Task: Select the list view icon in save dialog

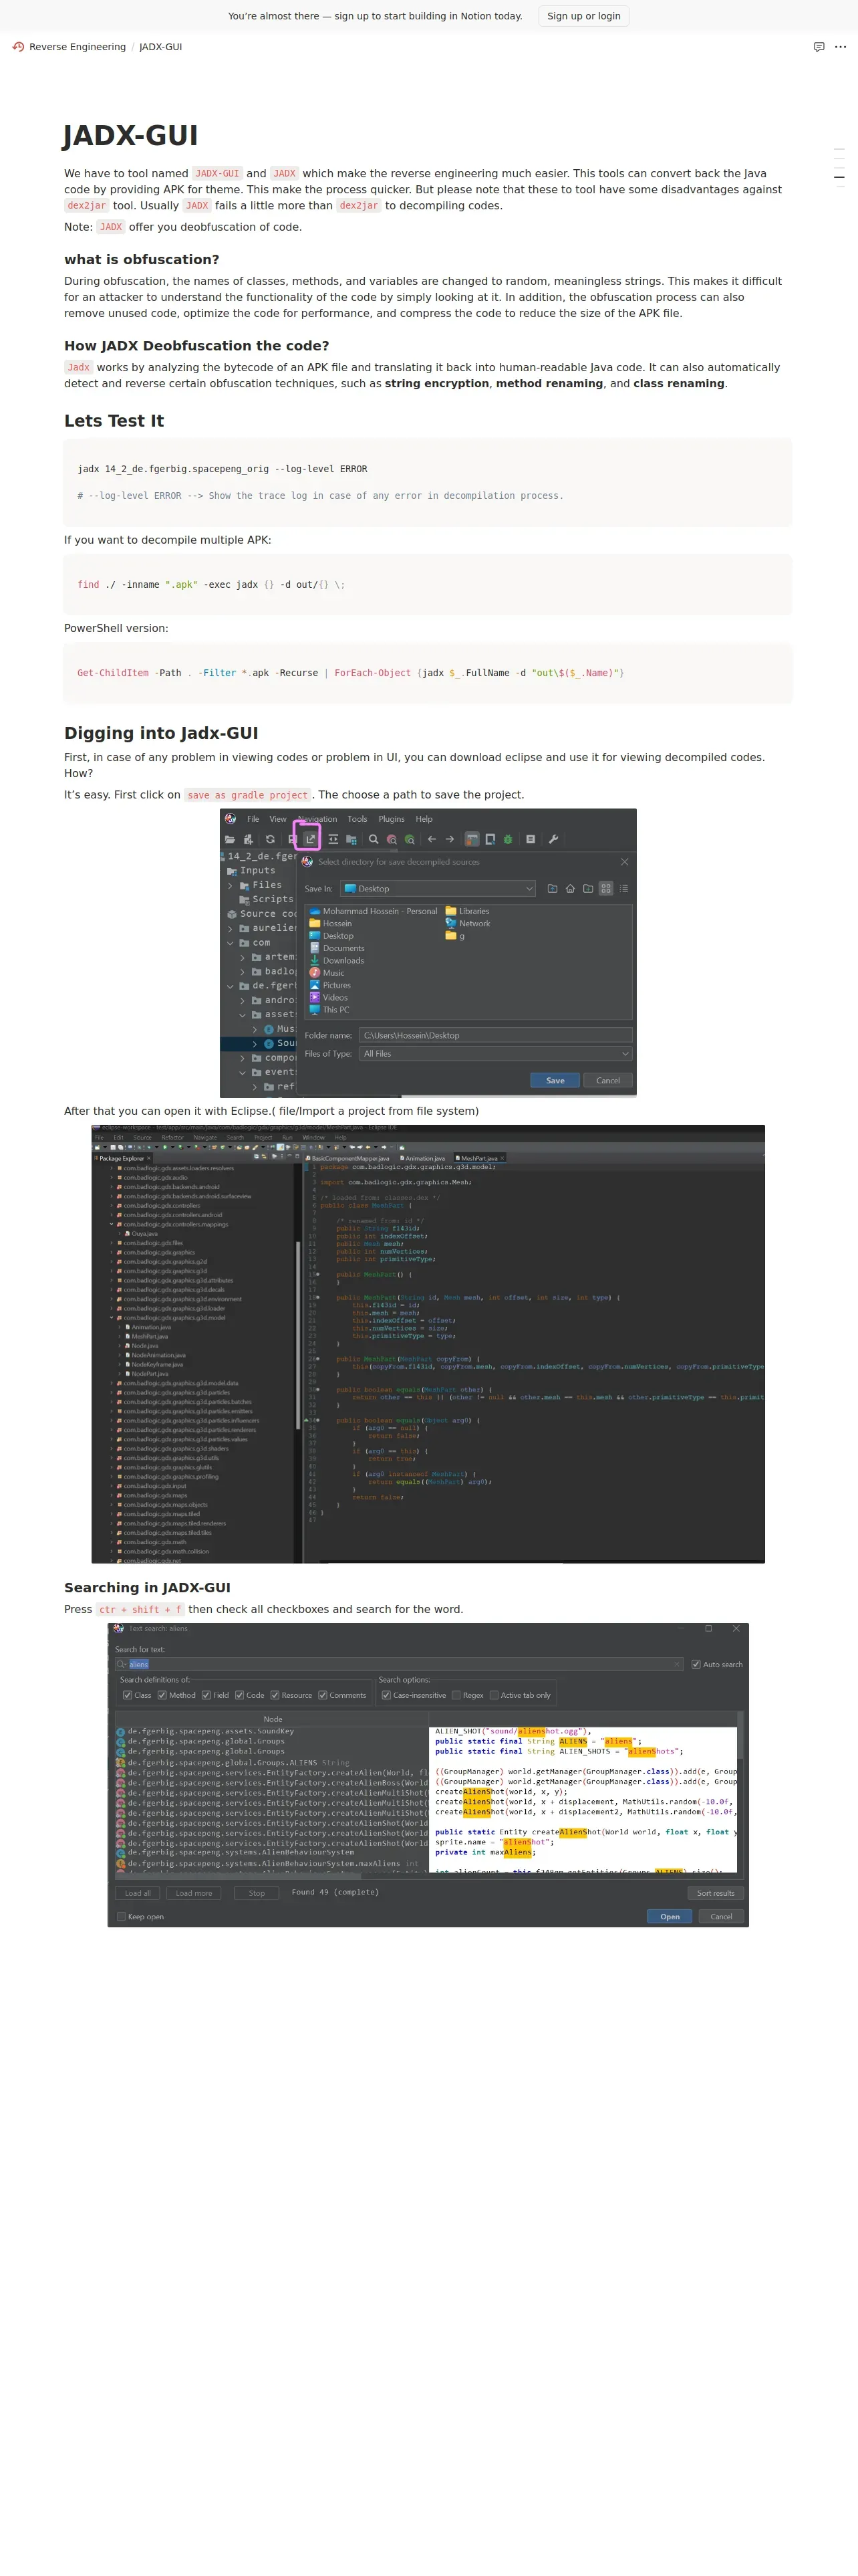Action: tap(623, 888)
